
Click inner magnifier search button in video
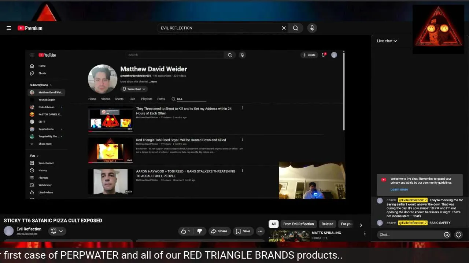pos(230,55)
